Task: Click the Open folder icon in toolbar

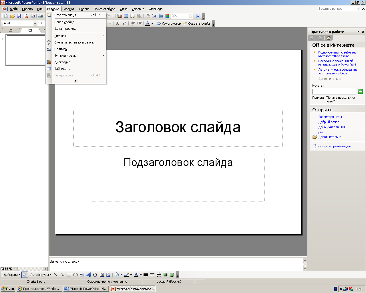Action: pyautogui.click(x=12, y=16)
